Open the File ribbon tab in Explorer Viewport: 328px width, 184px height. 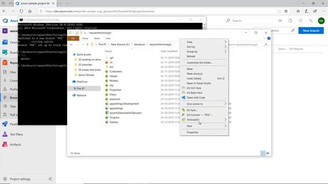coord(73,38)
